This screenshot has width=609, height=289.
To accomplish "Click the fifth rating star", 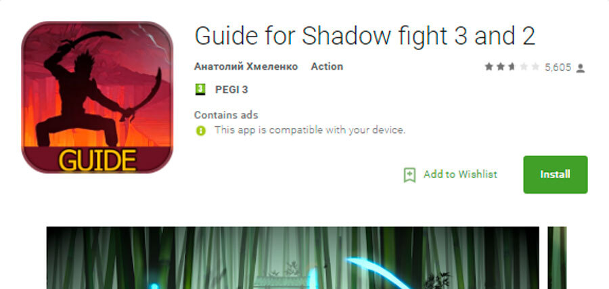I will pos(535,67).
